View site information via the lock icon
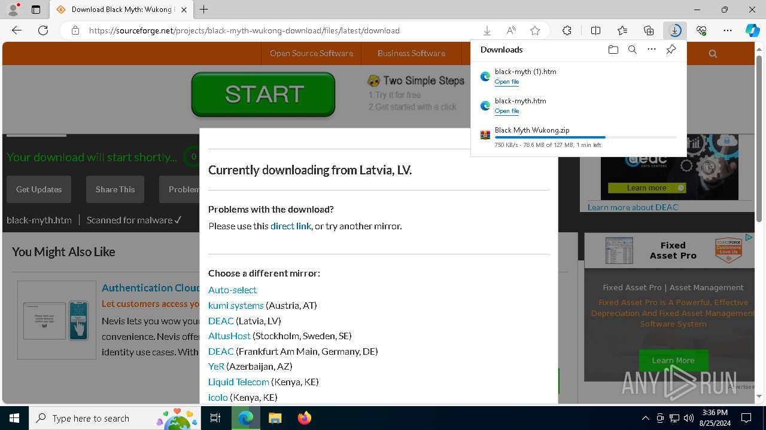Screen dimensions: 766x430 pos(75,30)
